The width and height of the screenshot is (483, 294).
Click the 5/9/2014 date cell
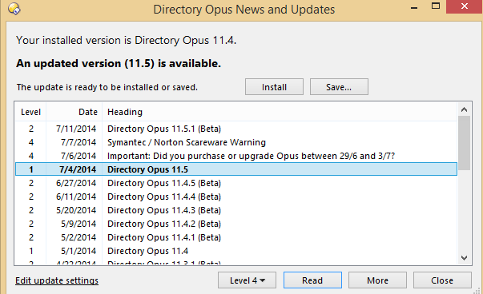[78, 224]
